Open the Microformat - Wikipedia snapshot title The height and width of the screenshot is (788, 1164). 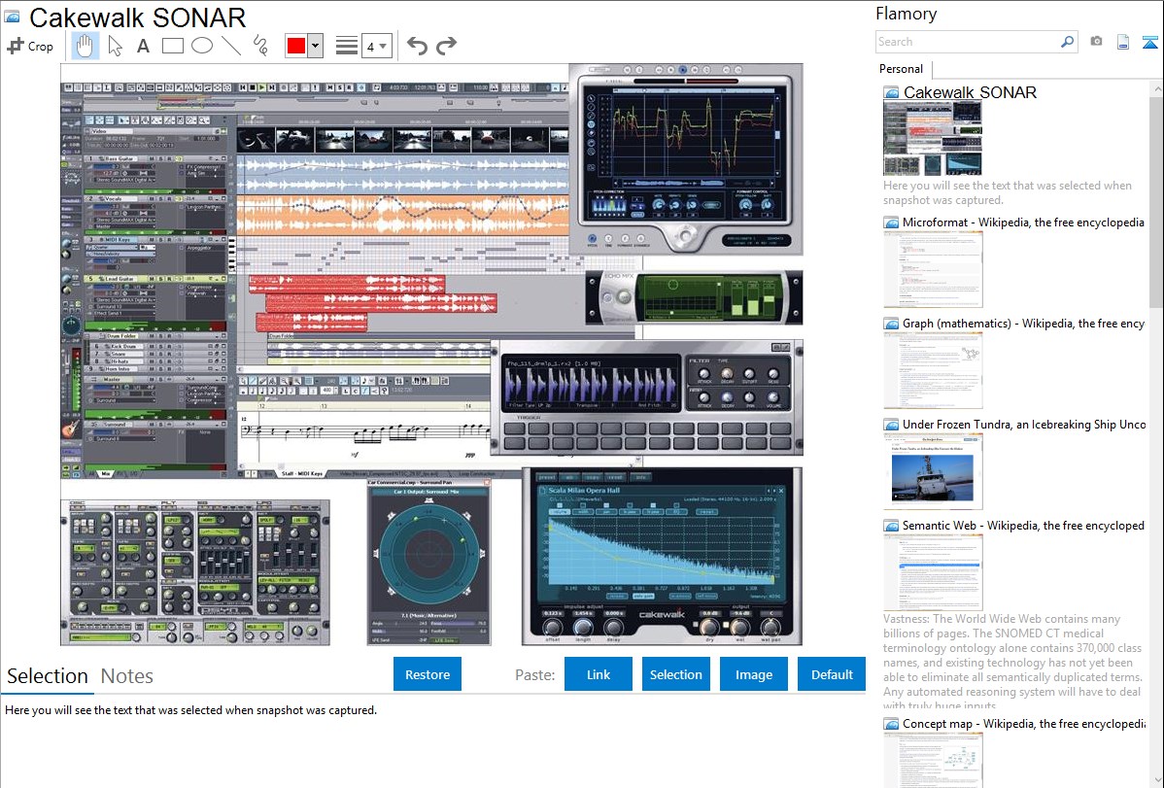pos(1023,223)
